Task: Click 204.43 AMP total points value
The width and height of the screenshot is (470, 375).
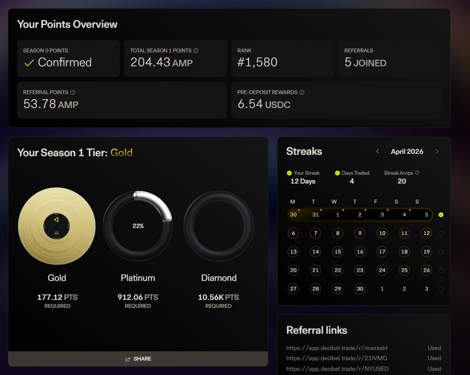Action: coord(161,63)
